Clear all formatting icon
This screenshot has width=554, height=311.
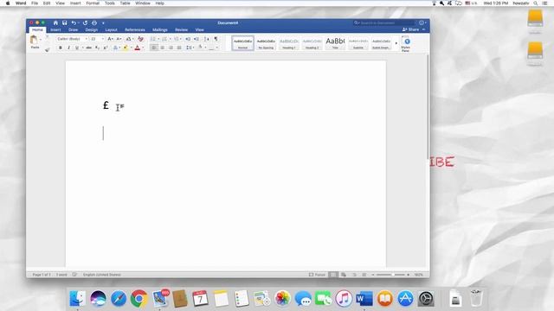coord(140,39)
